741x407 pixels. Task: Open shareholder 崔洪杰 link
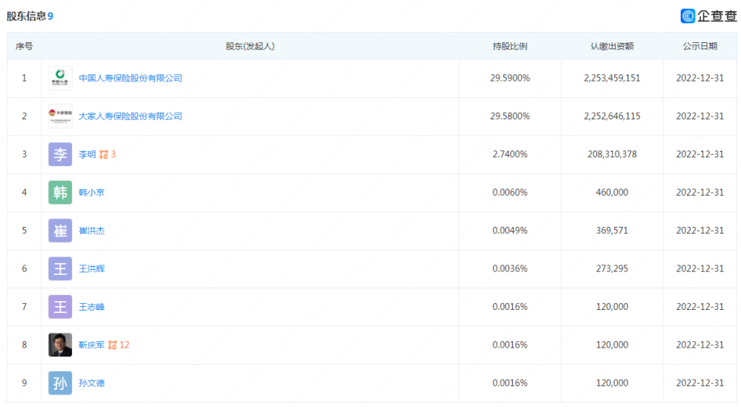pos(92,231)
